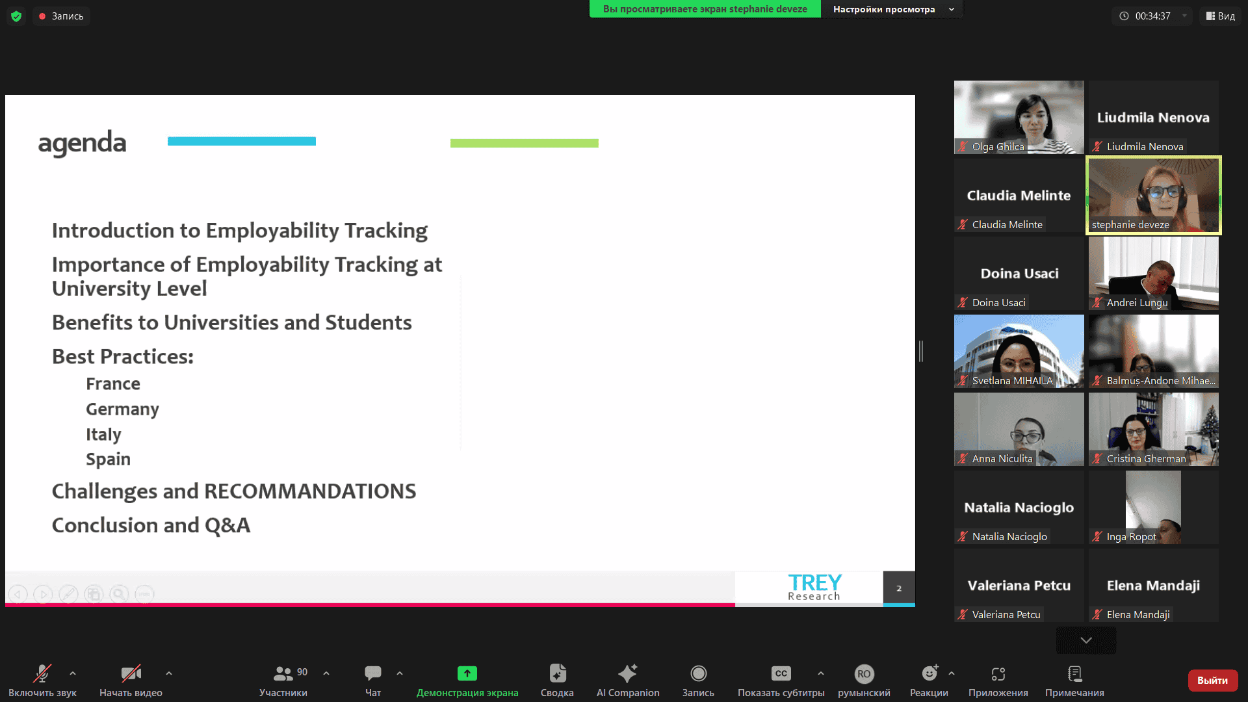Select stephanie deveze video thumbnail
The height and width of the screenshot is (702, 1248).
[x=1153, y=195]
